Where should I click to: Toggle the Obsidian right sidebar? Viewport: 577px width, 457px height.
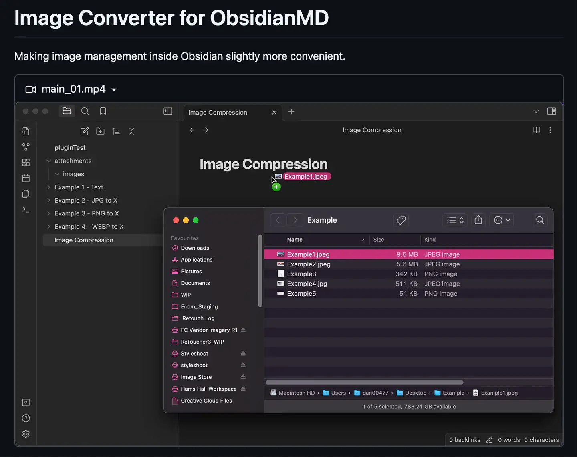552,111
